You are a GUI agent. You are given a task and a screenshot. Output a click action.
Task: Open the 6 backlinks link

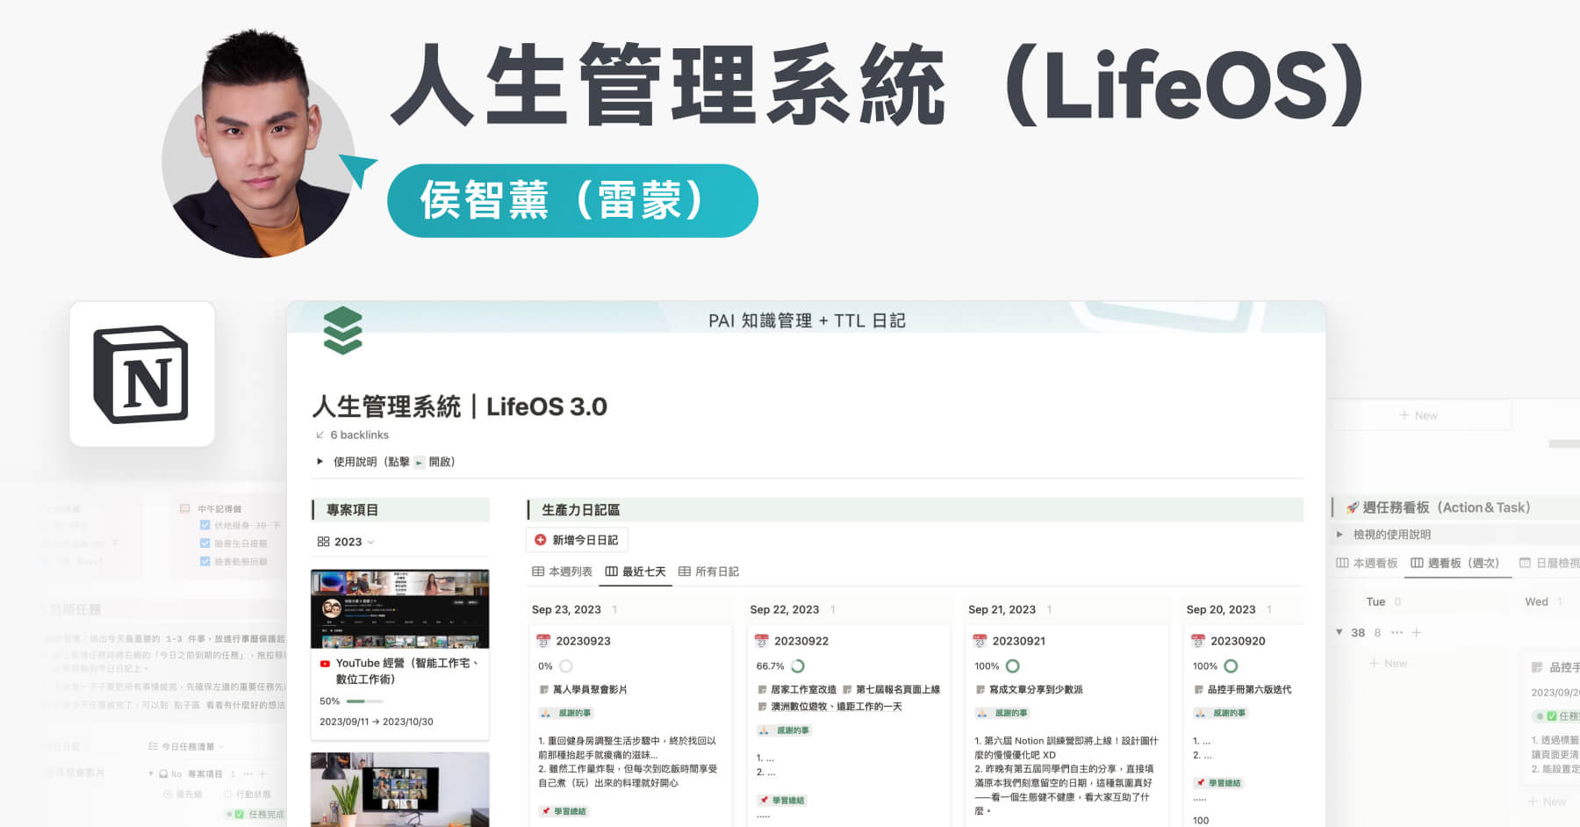pos(359,435)
